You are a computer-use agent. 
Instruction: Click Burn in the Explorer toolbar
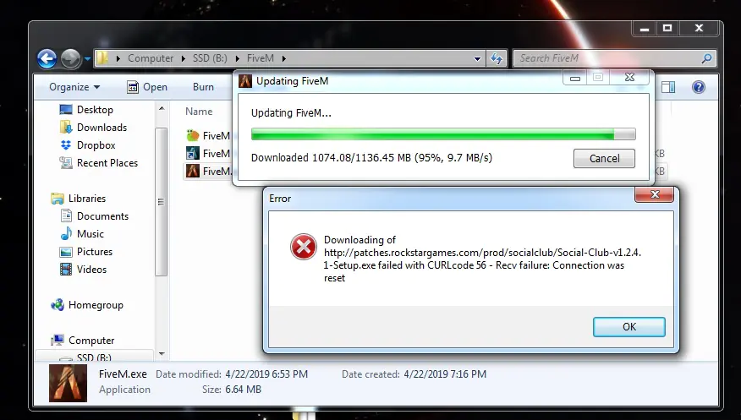coord(203,87)
